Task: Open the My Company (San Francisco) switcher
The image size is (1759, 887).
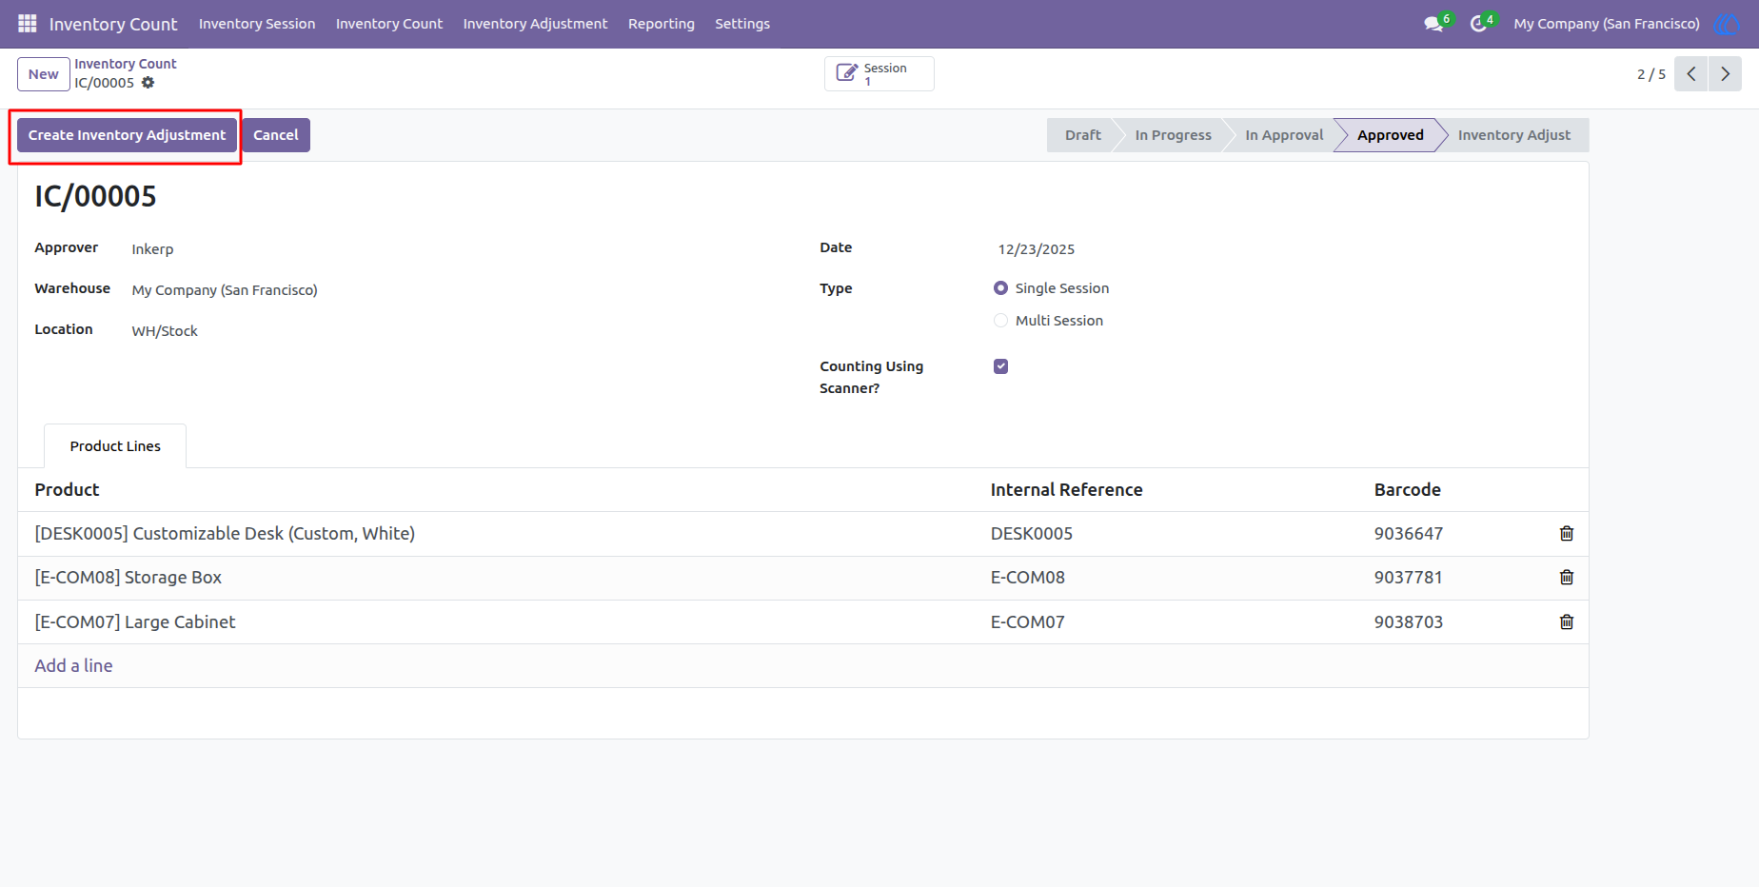Action: [1607, 24]
